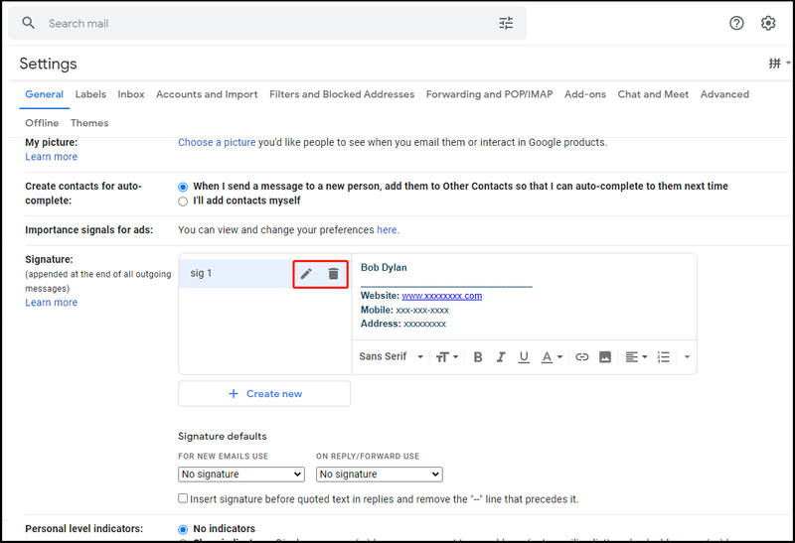795x543 pixels.
Task: Open search options filter icon
Action: 506,23
